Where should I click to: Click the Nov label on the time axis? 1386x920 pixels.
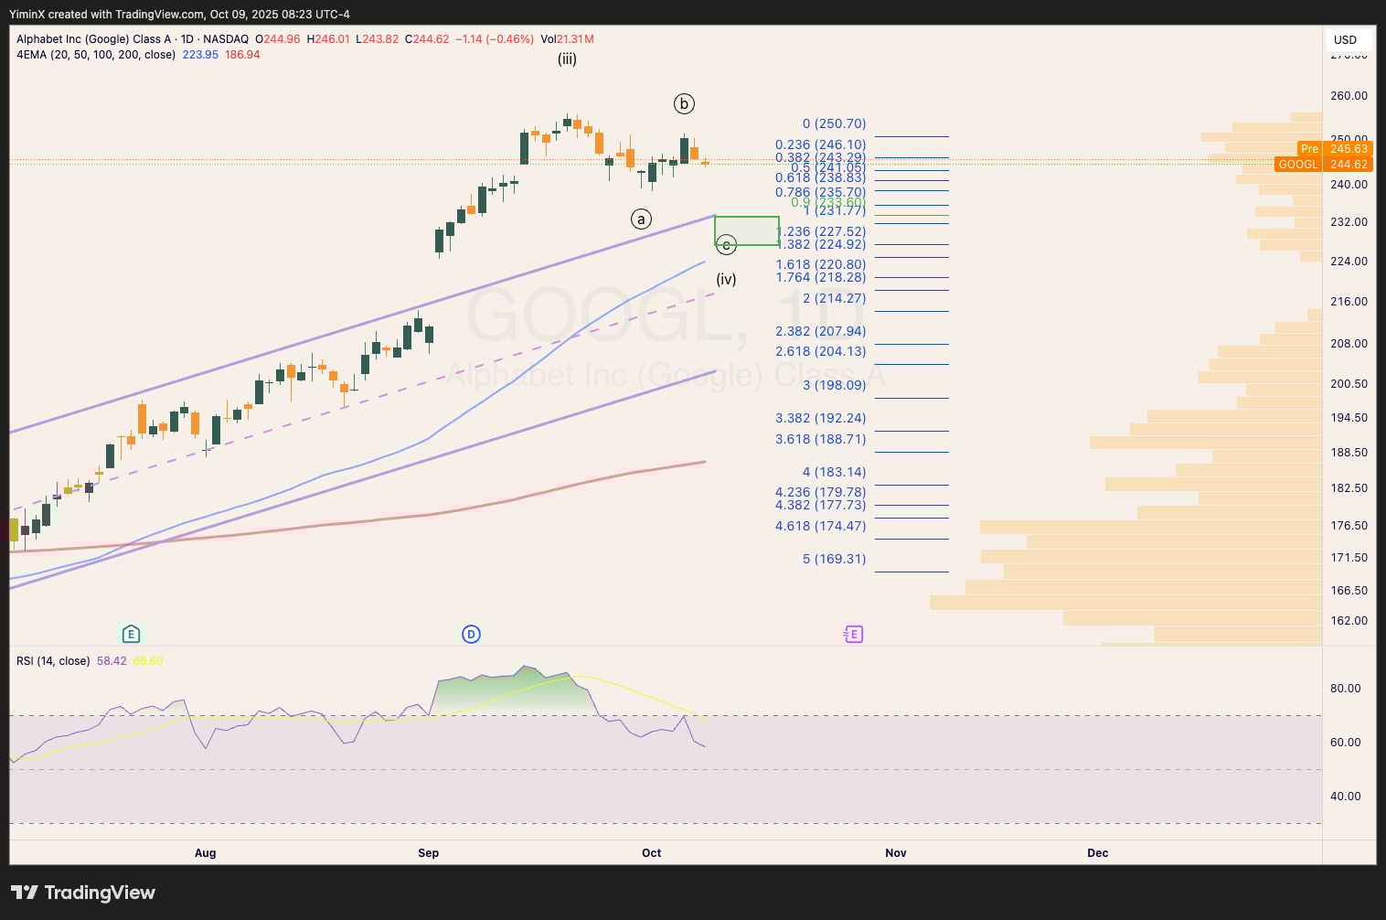coord(896,853)
